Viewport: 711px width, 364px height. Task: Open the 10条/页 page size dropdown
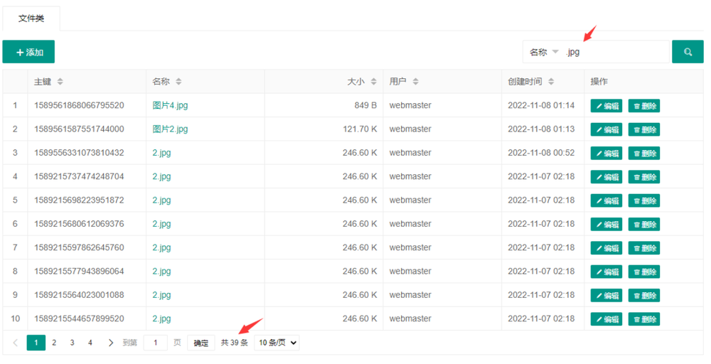tap(277, 343)
